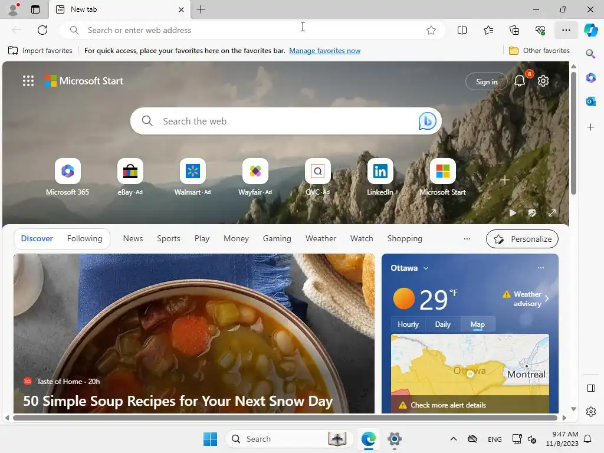Click the edit background icon
Screen dimensions: 604x453
[532, 213]
